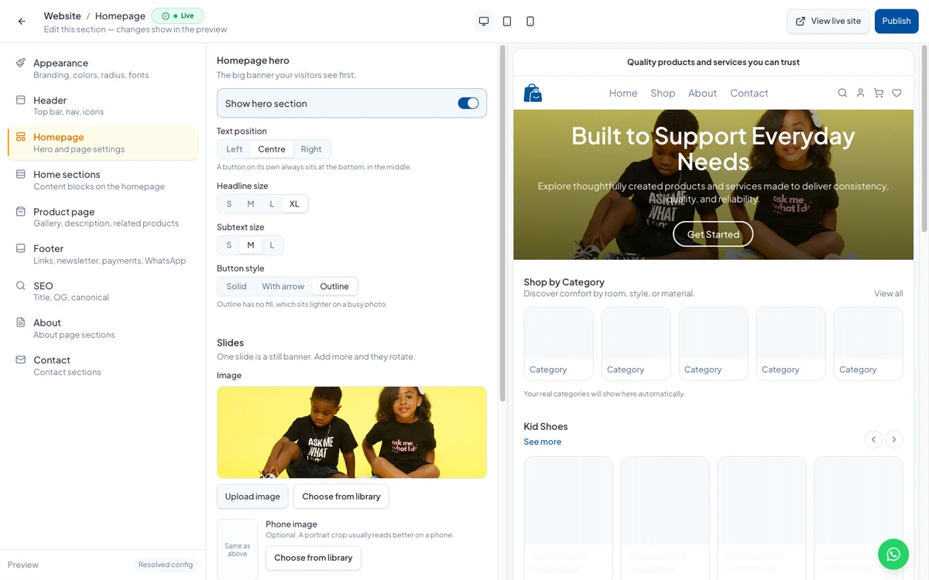Screen dimensions: 929x580
Task: Open the Header settings section
Action: (102, 106)
